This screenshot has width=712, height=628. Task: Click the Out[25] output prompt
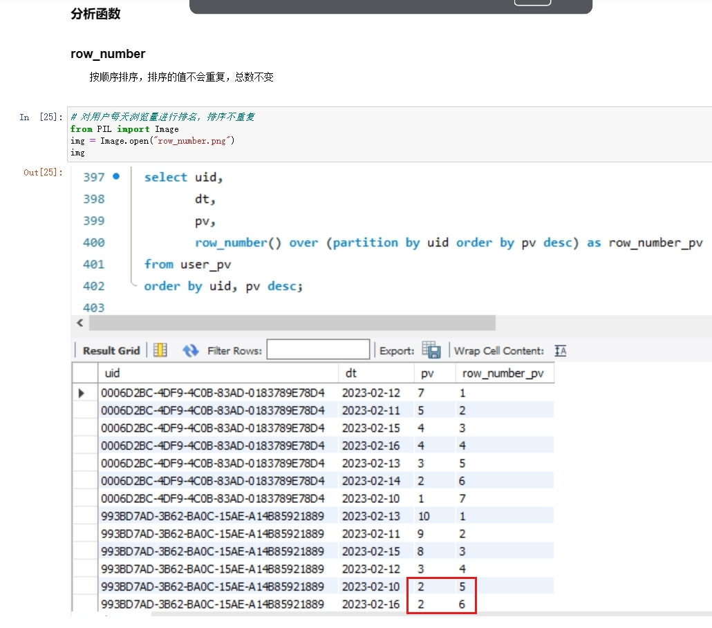pos(43,173)
